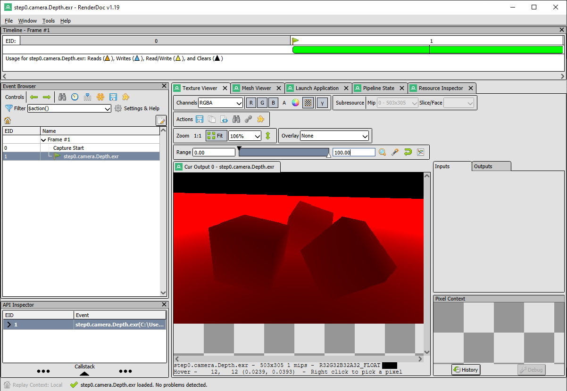Click the zoom range magnifier icon
Viewport: 567px width, 391px height.
[x=383, y=152]
